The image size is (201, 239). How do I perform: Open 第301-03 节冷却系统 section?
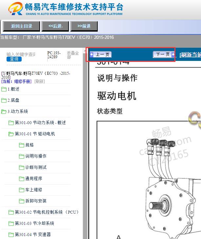(x=34, y=223)
